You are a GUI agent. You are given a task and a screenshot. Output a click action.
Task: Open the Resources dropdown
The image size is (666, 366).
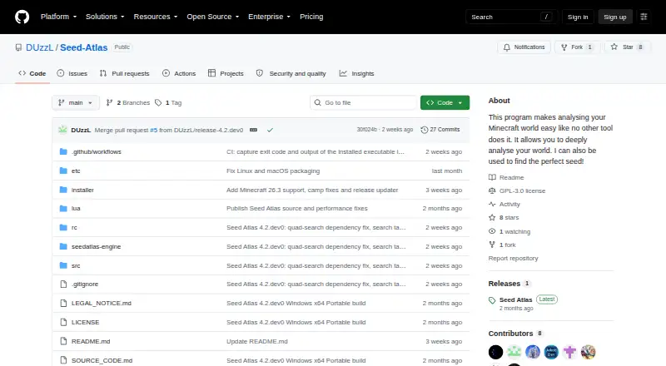156,17
